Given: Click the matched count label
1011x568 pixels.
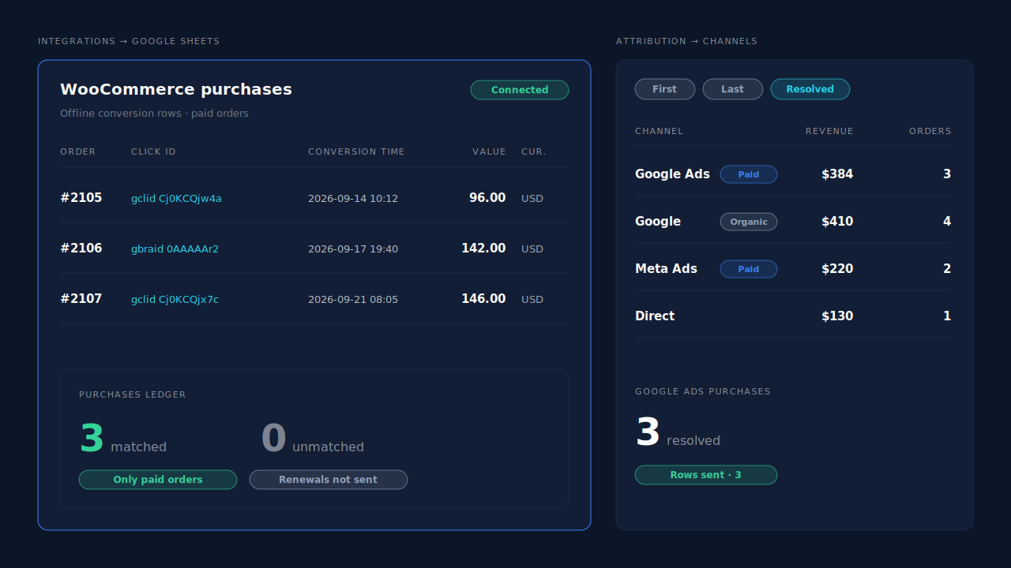Looking at the screenshot, I should click(138, 447).
